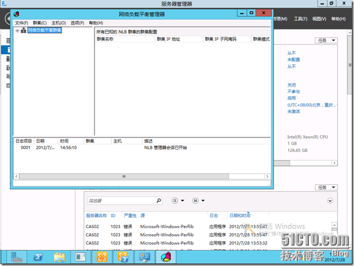Sort events by 日期和时间 column
354x266 pixels.
point(240,215)
